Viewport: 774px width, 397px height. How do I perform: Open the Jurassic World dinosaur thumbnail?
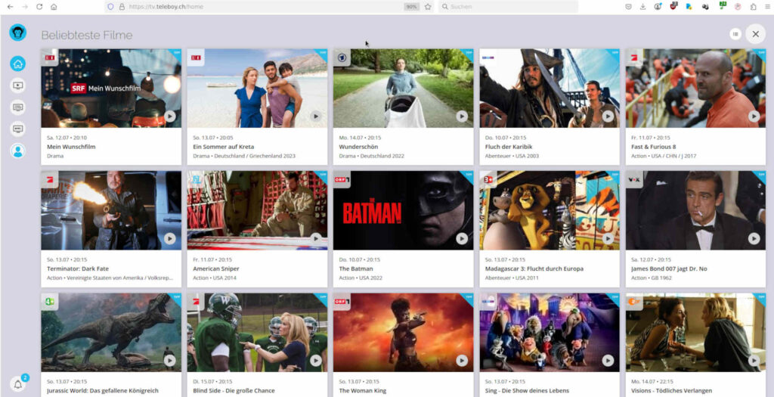click(x=111, y=332)
